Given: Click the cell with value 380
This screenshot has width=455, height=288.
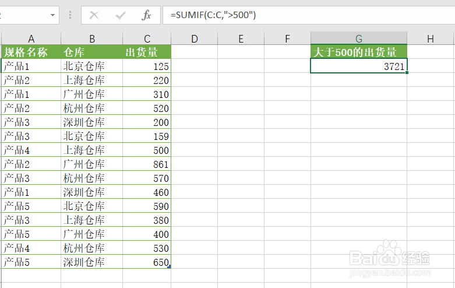Looking at the screenshot, I should 147,220.
